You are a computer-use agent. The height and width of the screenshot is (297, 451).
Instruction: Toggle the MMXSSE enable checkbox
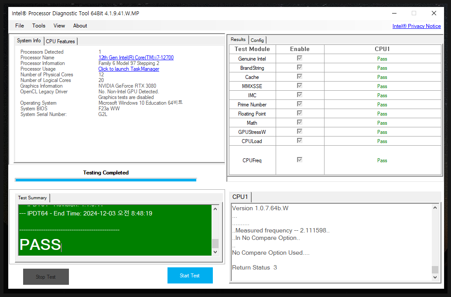click(x=299, y=85)
